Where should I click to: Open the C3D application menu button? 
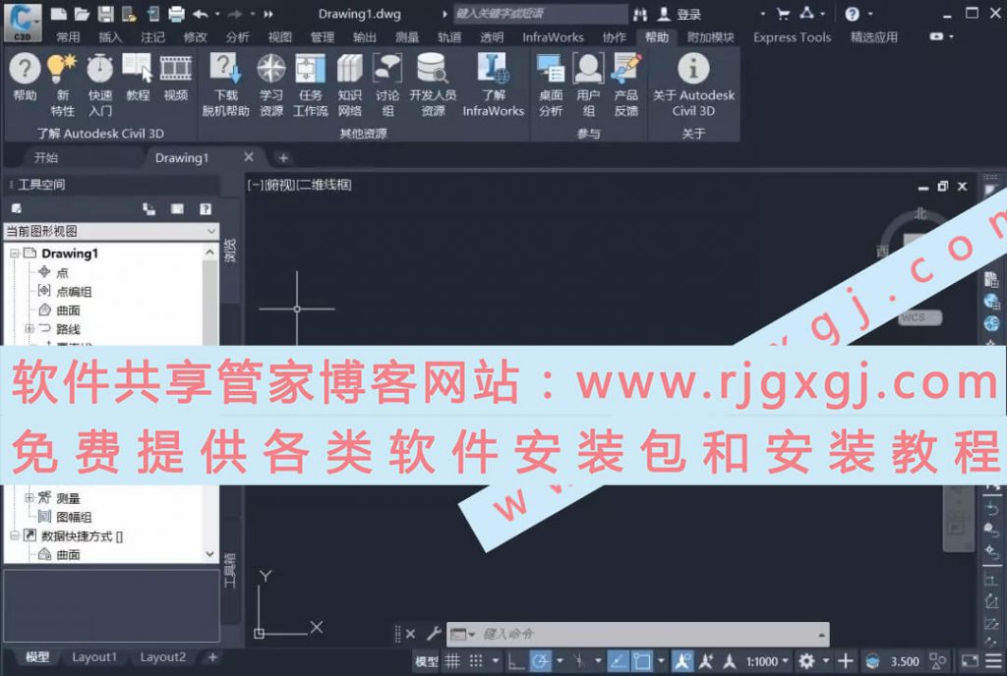pyautogui.click(x=22, y=22)
